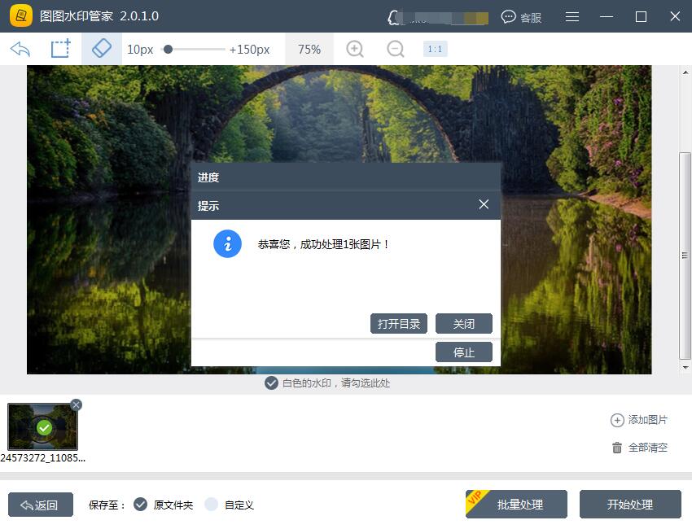Select the rectangle selection tool
692x529 pixels.
click(61, 49)
